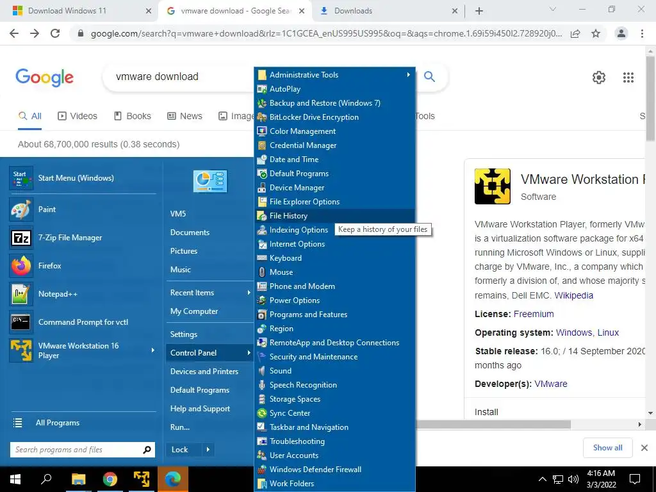Click the page's horizontal scrollbar
Image resolution: width=656 pixels, height=492 pixels.
[x=494, y=424]
